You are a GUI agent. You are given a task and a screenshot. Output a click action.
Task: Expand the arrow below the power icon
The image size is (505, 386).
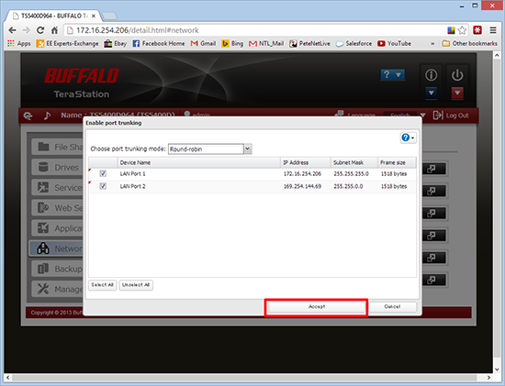[x=457, y=94]
